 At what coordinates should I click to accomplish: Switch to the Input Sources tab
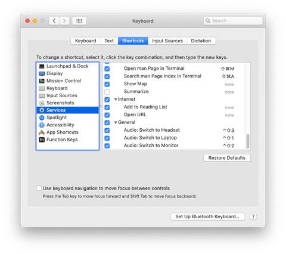point(167,41)
